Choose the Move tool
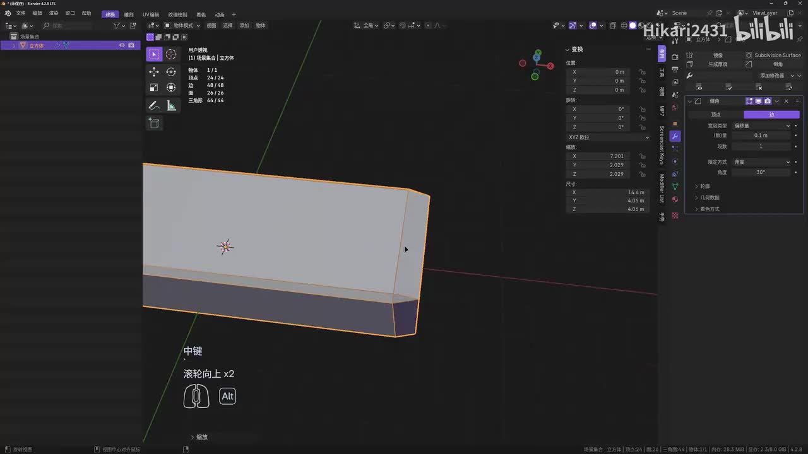This screenshot has height=454, width=808. click(154, 72)
